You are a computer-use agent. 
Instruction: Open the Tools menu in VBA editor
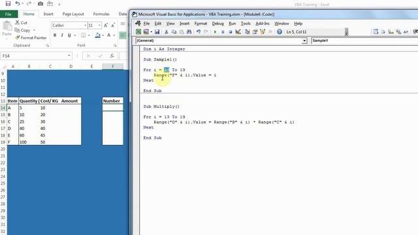(246, 23)
